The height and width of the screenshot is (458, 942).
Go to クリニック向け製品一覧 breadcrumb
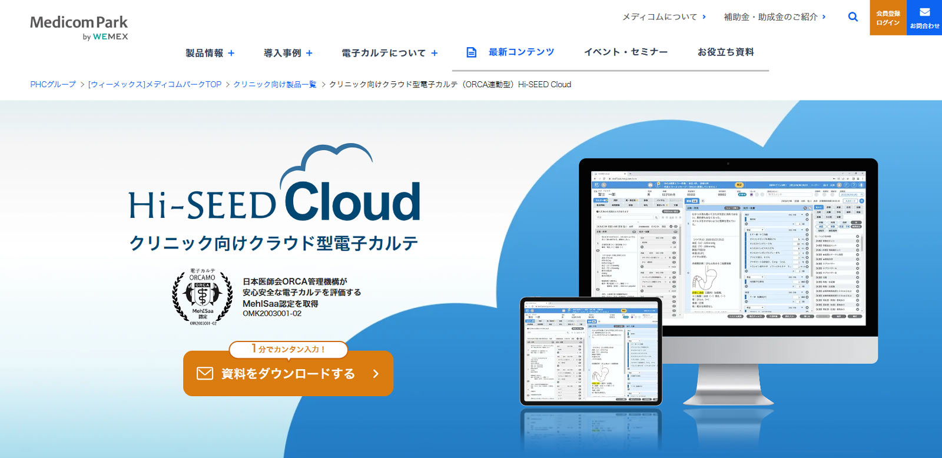pos(275,84)
